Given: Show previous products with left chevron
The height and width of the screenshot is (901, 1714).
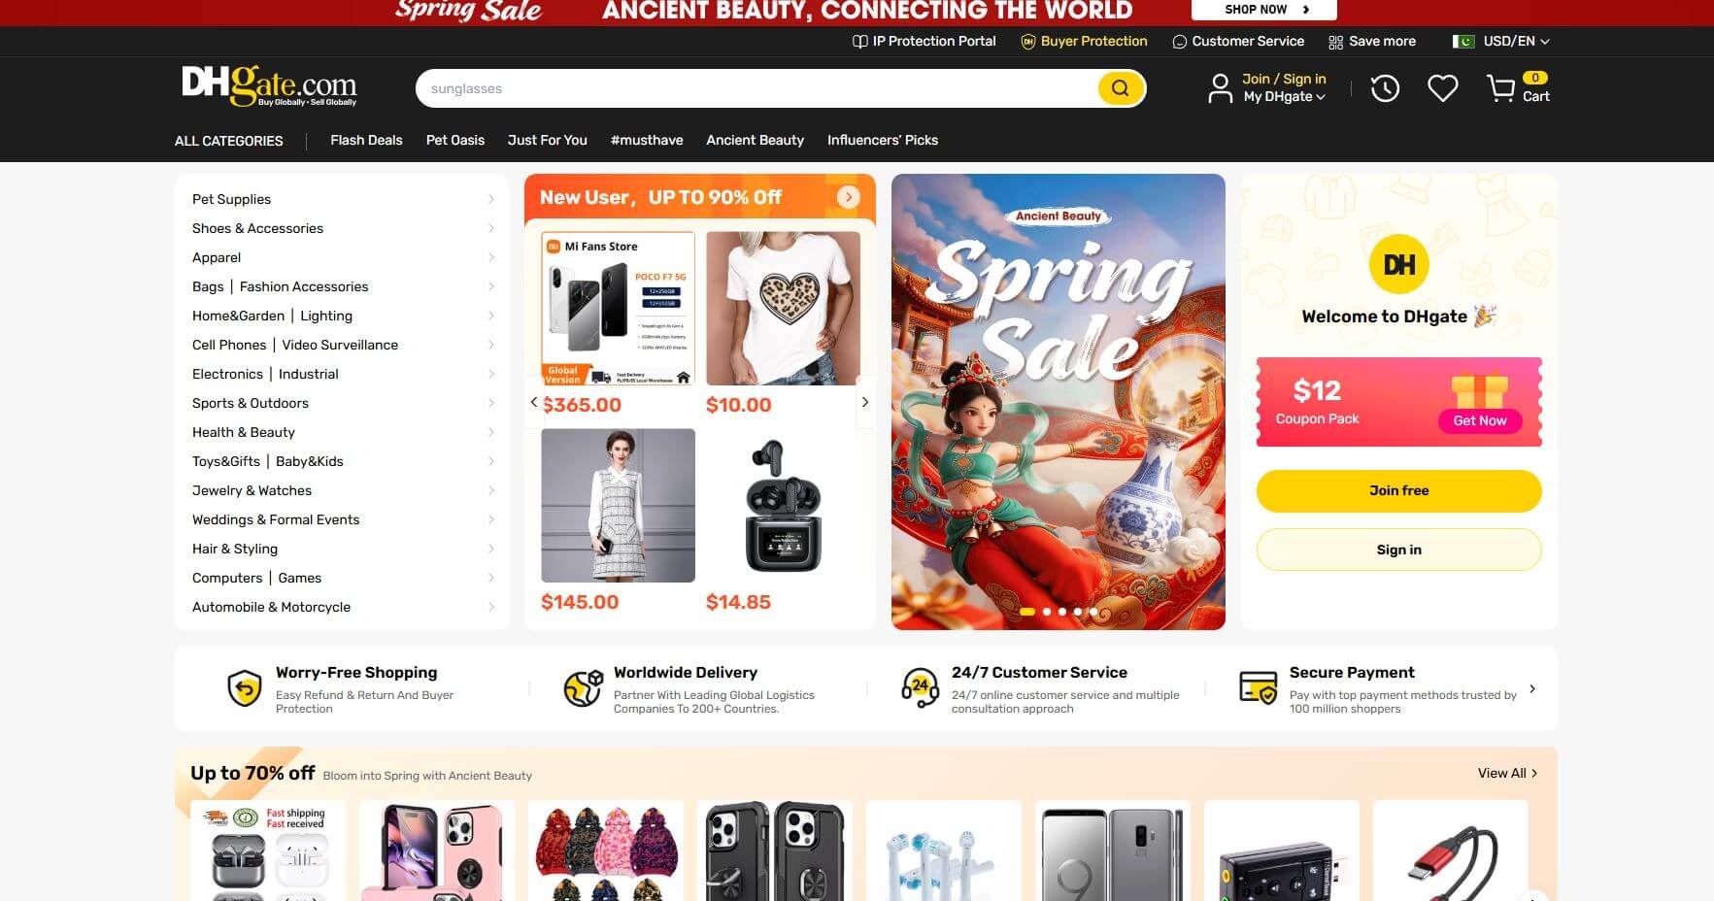Looking at the screenshot, I should pyautogui.click(x=533, y=402).
